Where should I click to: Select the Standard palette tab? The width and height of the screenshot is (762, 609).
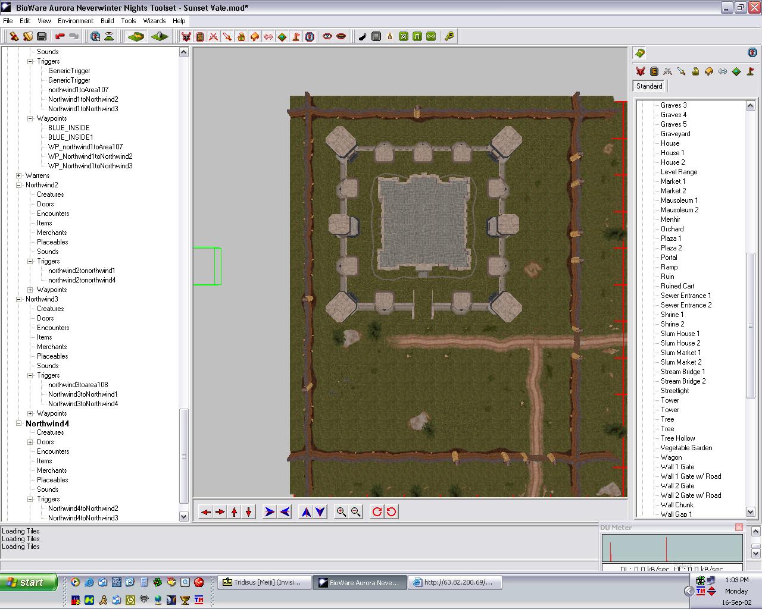tap(649, 86)
